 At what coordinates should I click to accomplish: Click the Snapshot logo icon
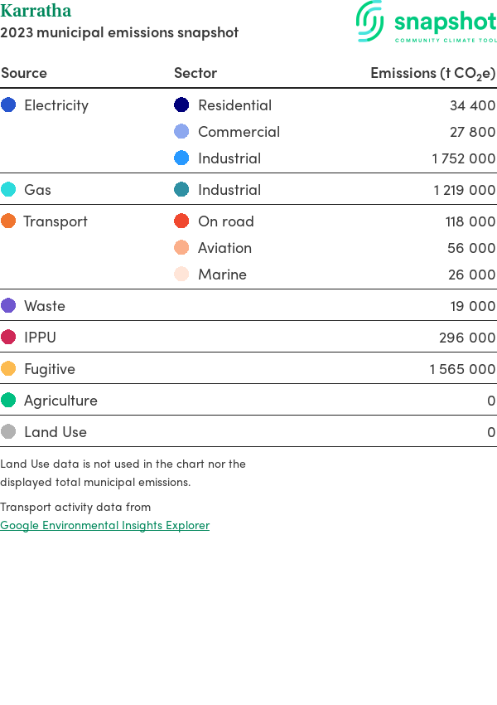370,21
